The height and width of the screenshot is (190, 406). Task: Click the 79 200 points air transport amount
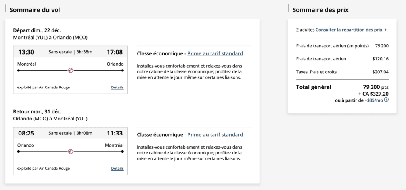382,46
